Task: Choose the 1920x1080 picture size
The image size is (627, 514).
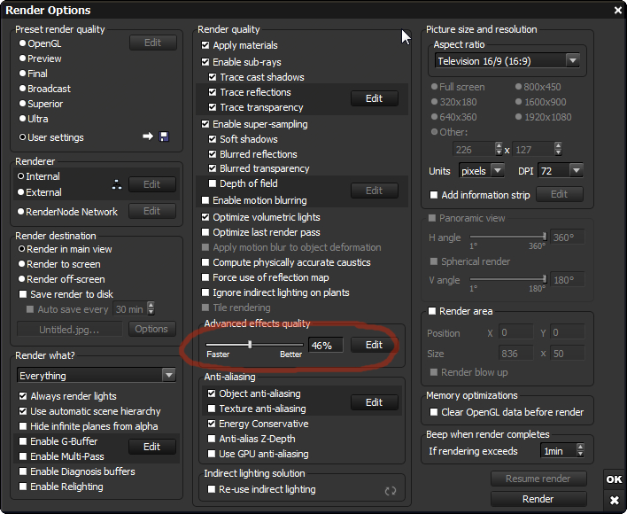Action: click(518, 117)
